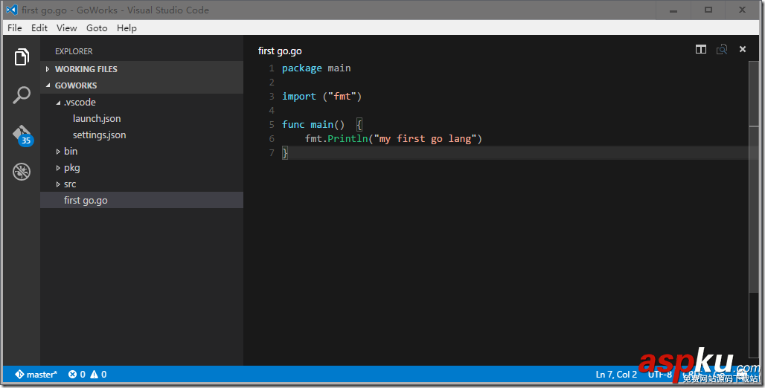
Task: Open launch.json from the explorer
Action: pyautogui.click(x=97, y=119)
